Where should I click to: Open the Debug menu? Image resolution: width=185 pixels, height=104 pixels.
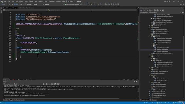(x=31, y=1)
